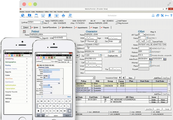Tap the tools icon on the Patient Info phone

click(x=67, y=58)
